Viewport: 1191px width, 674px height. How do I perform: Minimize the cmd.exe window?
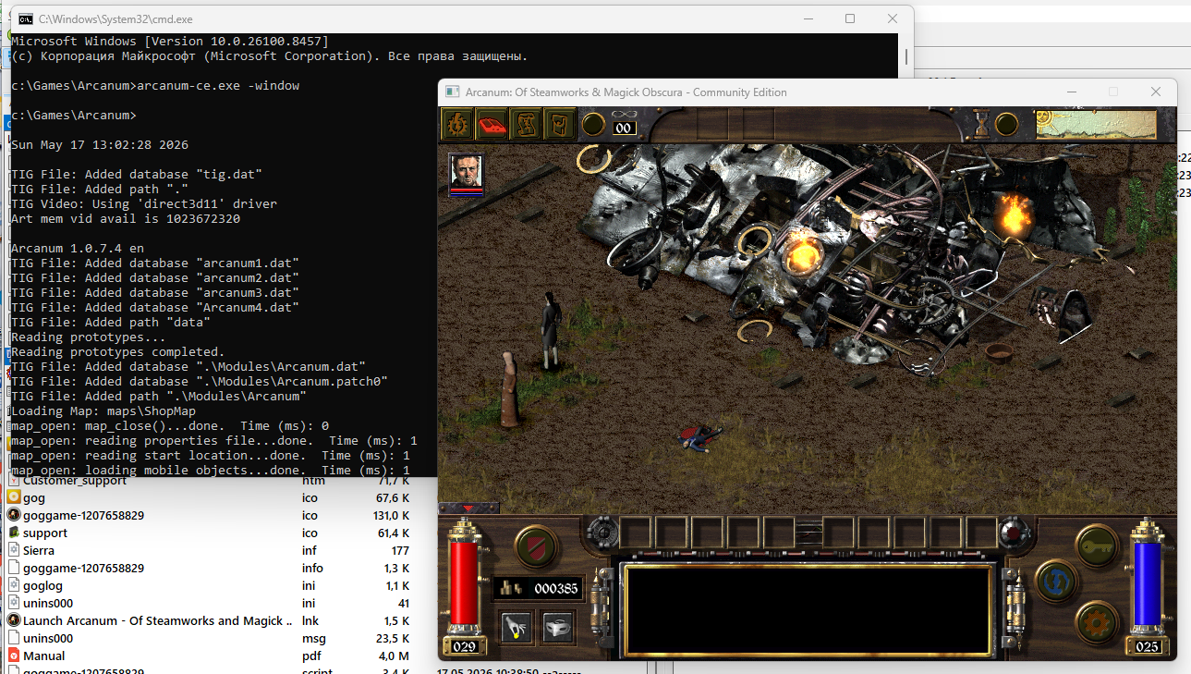point(807,19)
